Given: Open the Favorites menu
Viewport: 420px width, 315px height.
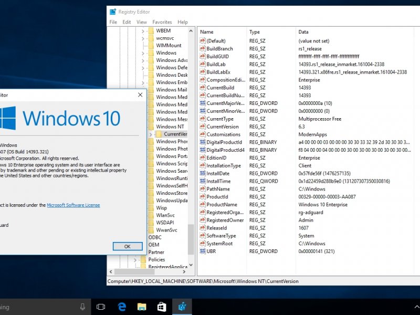Looking at the screenshot, I should tap(162, 22).
